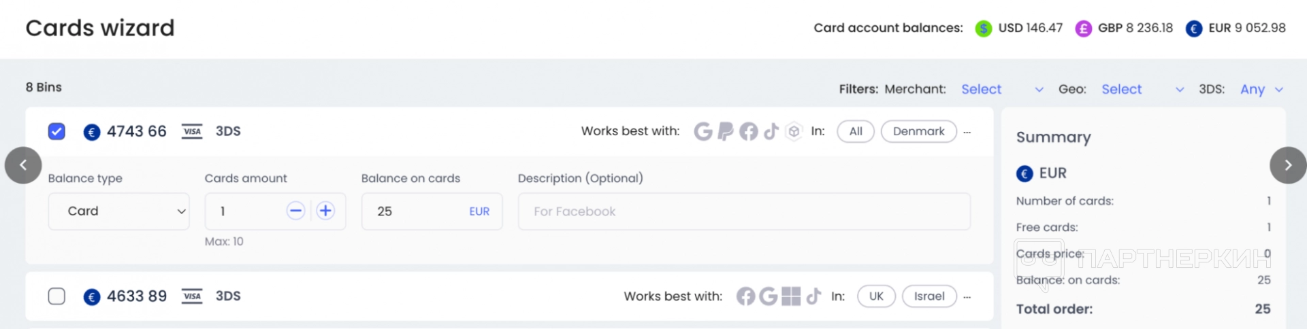Screen dimensions: 1307x329
Task: Go to next slide with right arrow
Action: point(1288,165)
